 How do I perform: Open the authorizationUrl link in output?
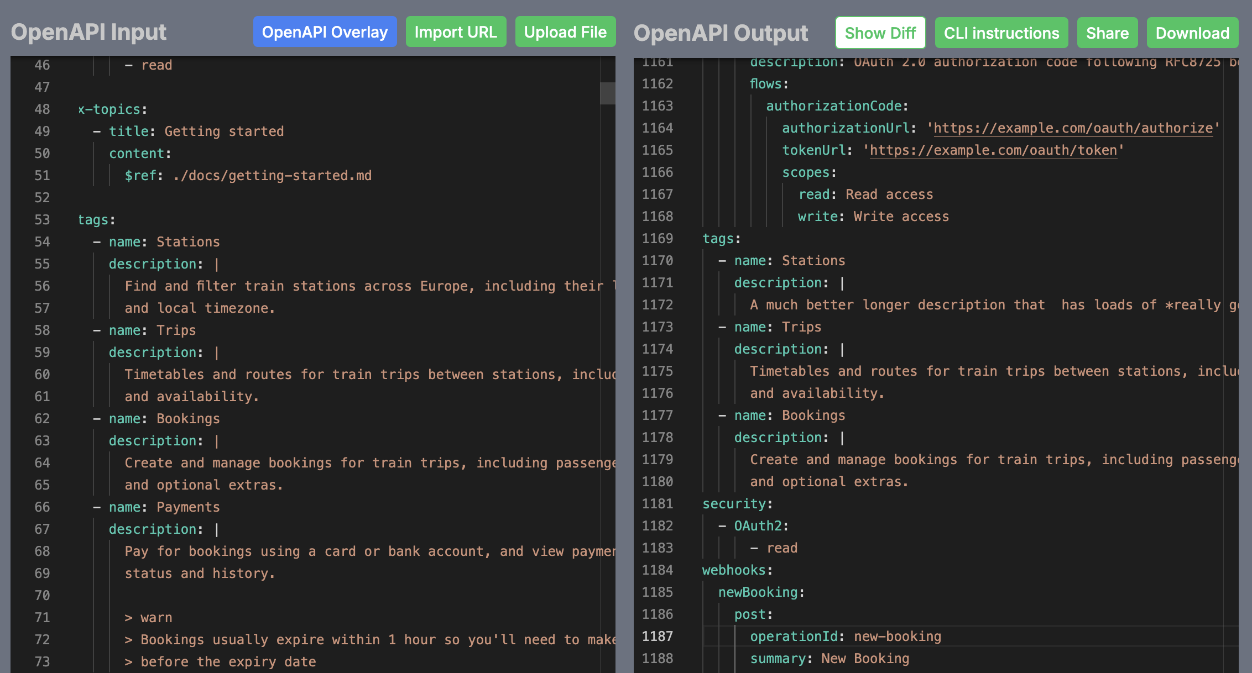(x=1073, y=128)
